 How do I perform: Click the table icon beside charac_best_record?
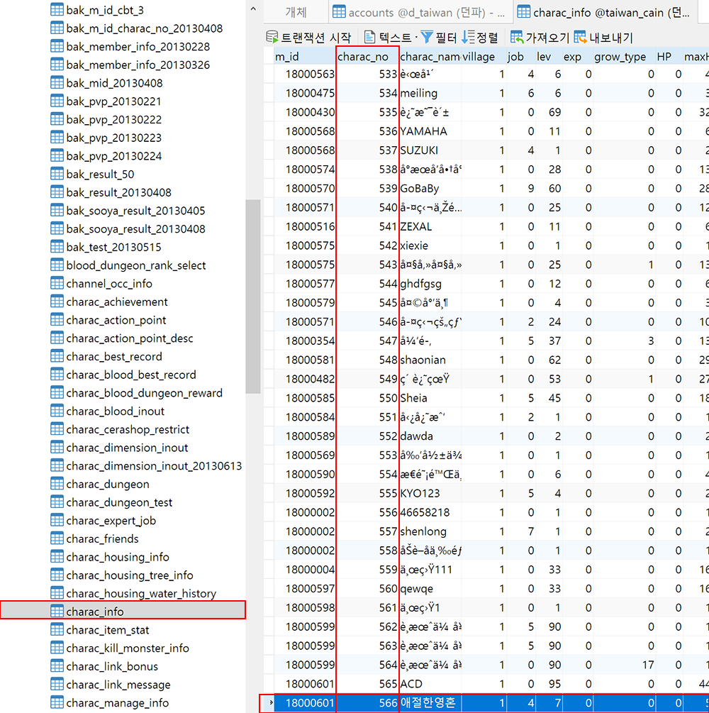57,356
